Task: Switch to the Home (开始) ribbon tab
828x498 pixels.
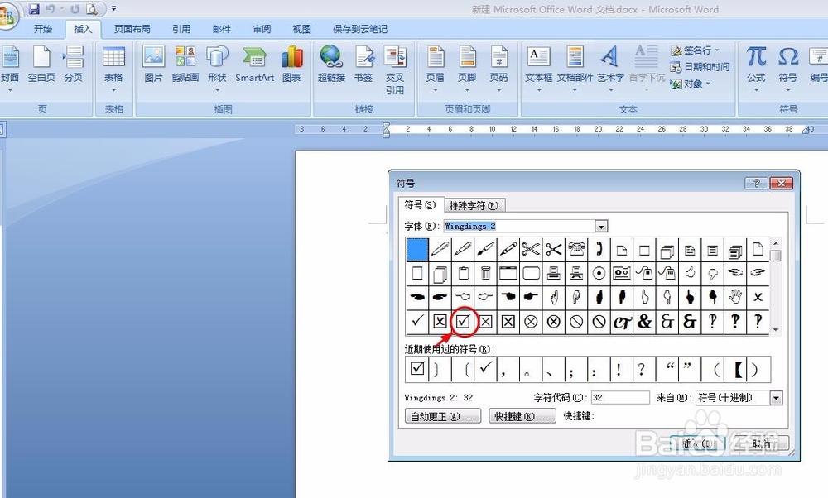Action: [43, 29]
